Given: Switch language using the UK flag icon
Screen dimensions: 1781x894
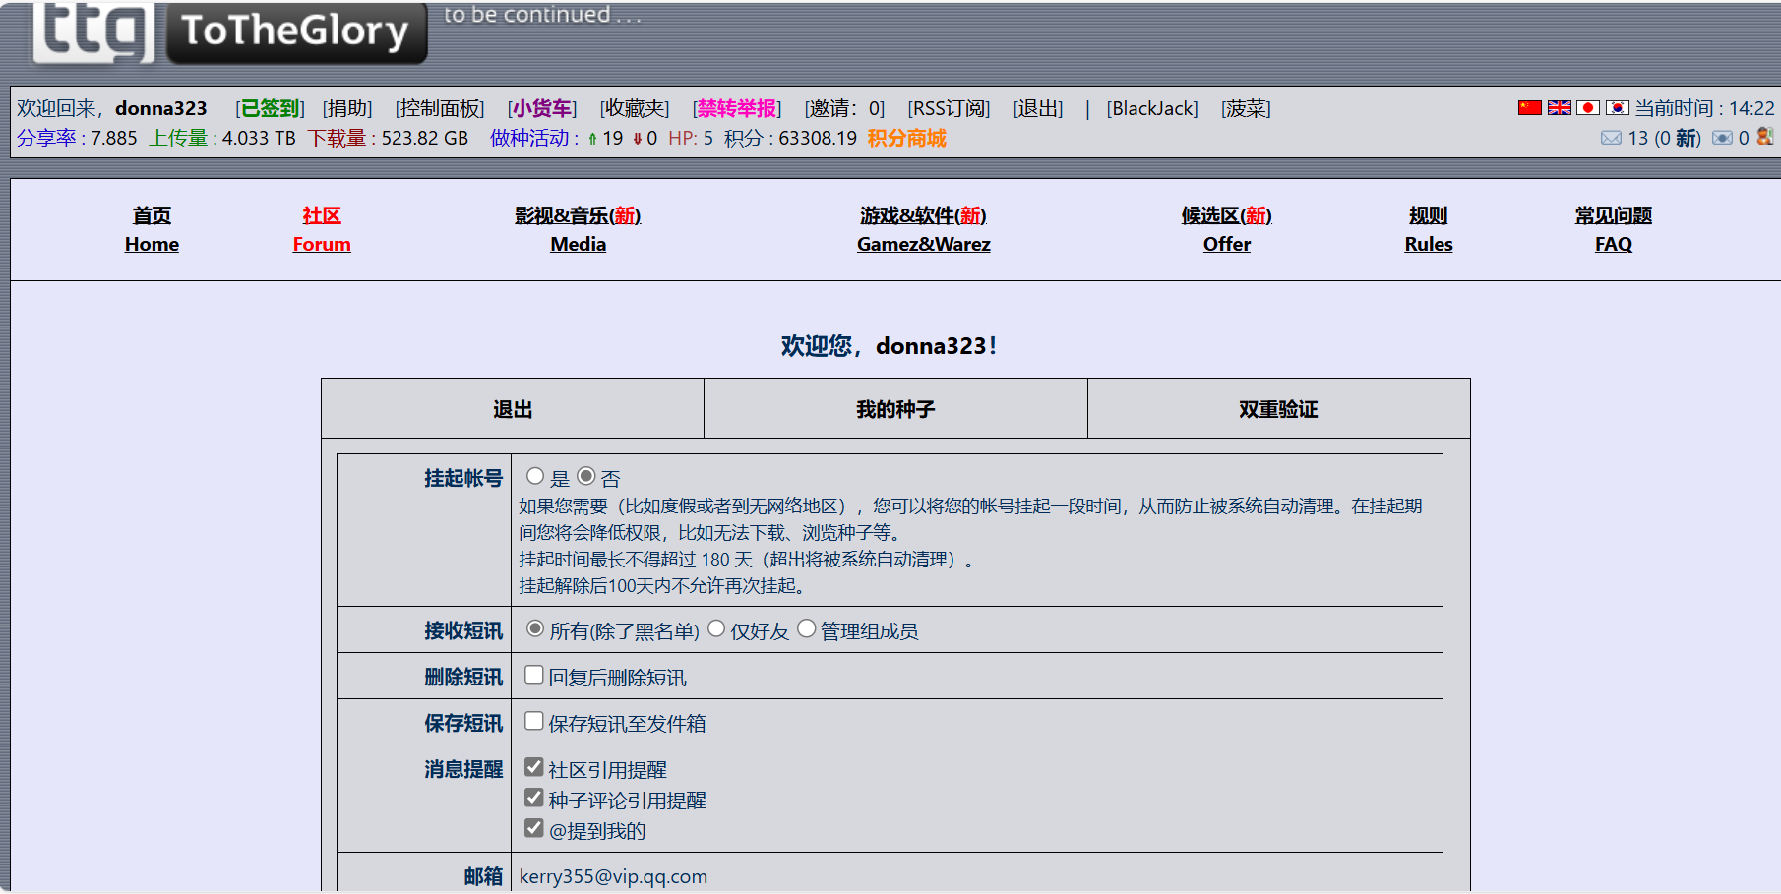Looking at the screenshot, I should (x=1559, y=108).
